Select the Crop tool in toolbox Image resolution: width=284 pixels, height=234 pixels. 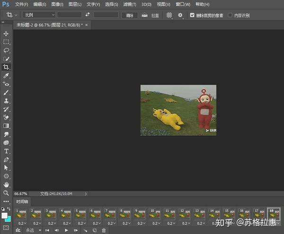click(x=6, y=67)
